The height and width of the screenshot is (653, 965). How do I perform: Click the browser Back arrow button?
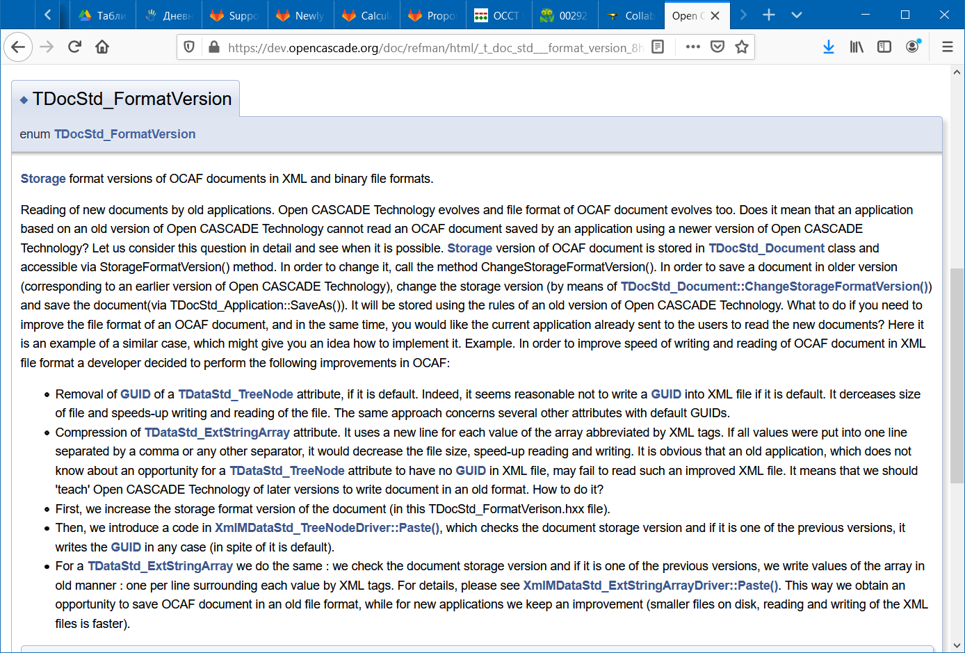tap(18, 47)
